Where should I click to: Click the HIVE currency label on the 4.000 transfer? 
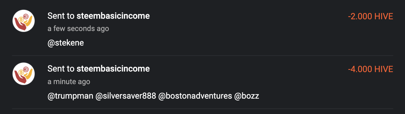(x=384, y=69)
